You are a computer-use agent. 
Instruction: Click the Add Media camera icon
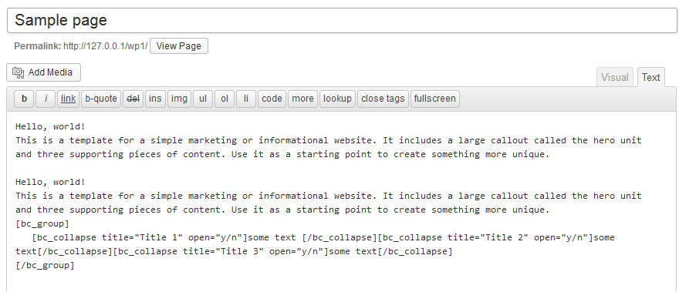(19, 72)
